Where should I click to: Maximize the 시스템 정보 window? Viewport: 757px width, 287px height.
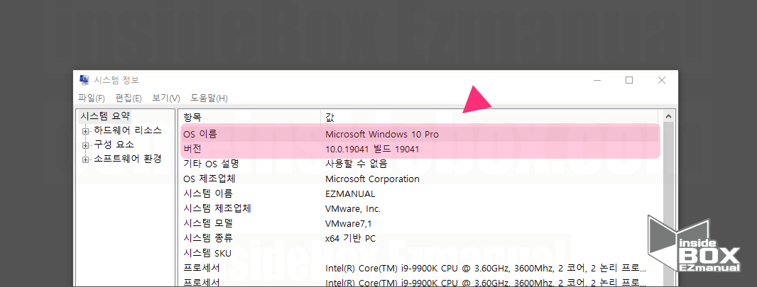point(629,80)
